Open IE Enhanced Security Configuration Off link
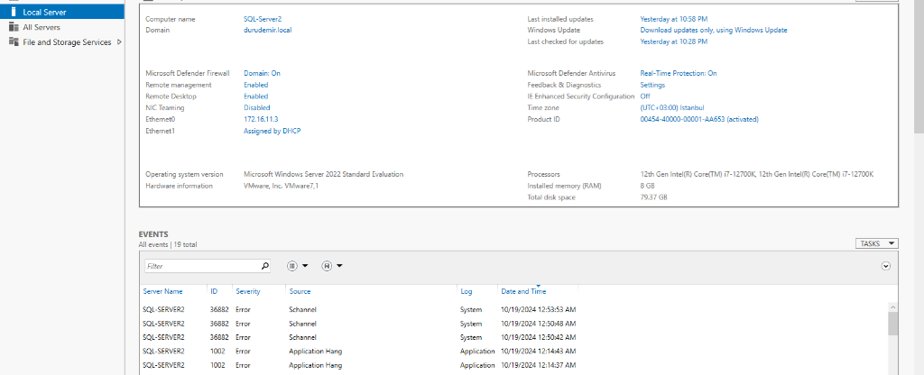This screenshot has width=924, height=375. tap(645, 96)
